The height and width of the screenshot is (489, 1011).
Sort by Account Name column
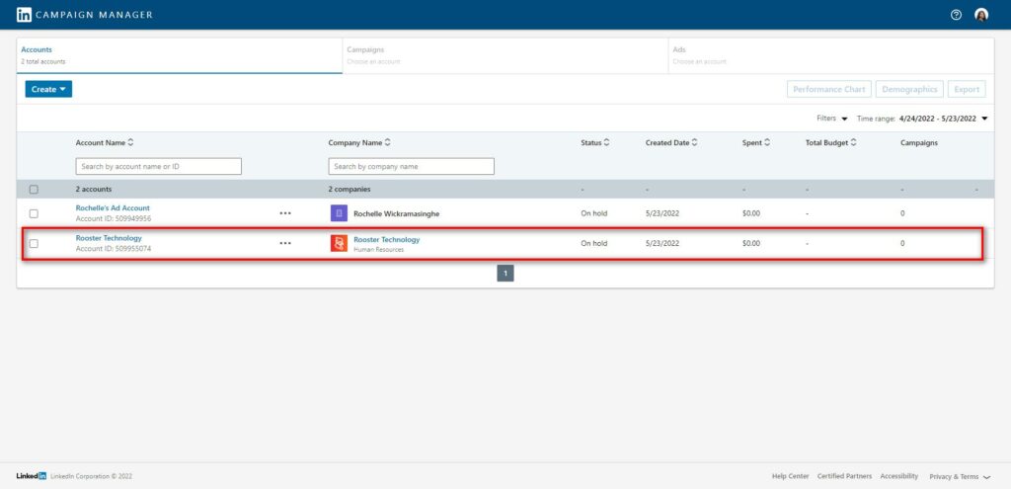pos(105,142)
